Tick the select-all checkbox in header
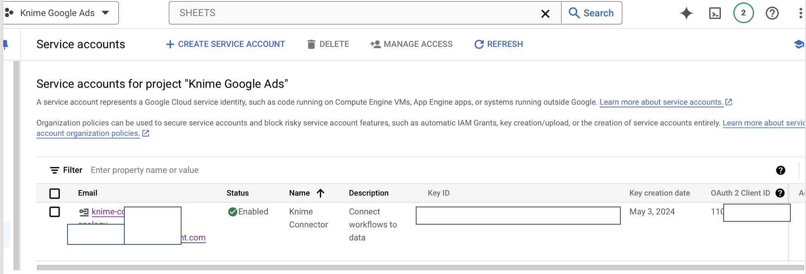 [54, 193]
